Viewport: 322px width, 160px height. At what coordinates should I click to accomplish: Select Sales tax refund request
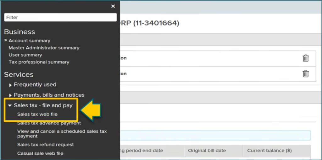[45, 145]
